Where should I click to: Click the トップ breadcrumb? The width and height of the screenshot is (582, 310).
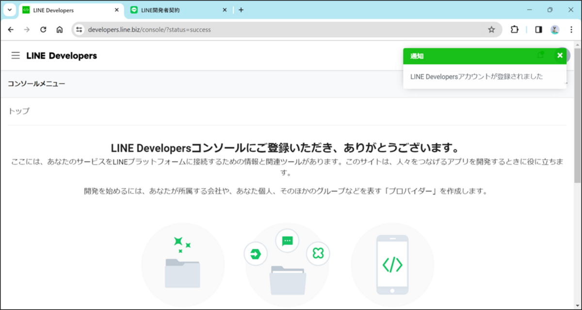[19, 111]
